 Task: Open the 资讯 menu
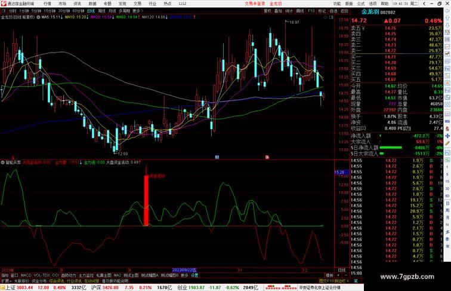coord(77,4)
